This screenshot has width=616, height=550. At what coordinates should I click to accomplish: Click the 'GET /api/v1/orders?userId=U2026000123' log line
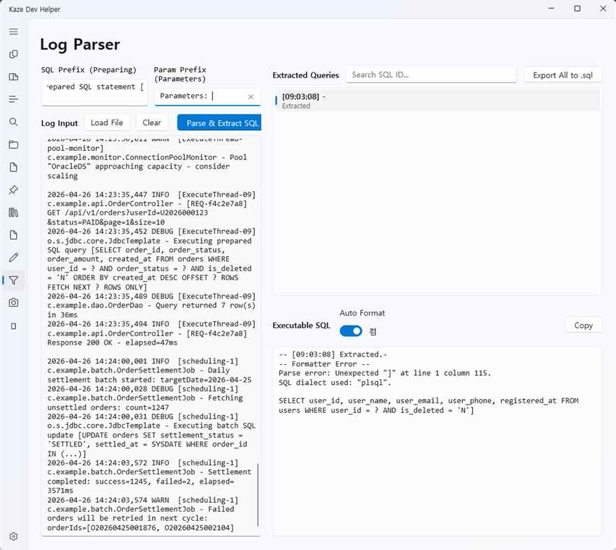[x=128, y=212]
